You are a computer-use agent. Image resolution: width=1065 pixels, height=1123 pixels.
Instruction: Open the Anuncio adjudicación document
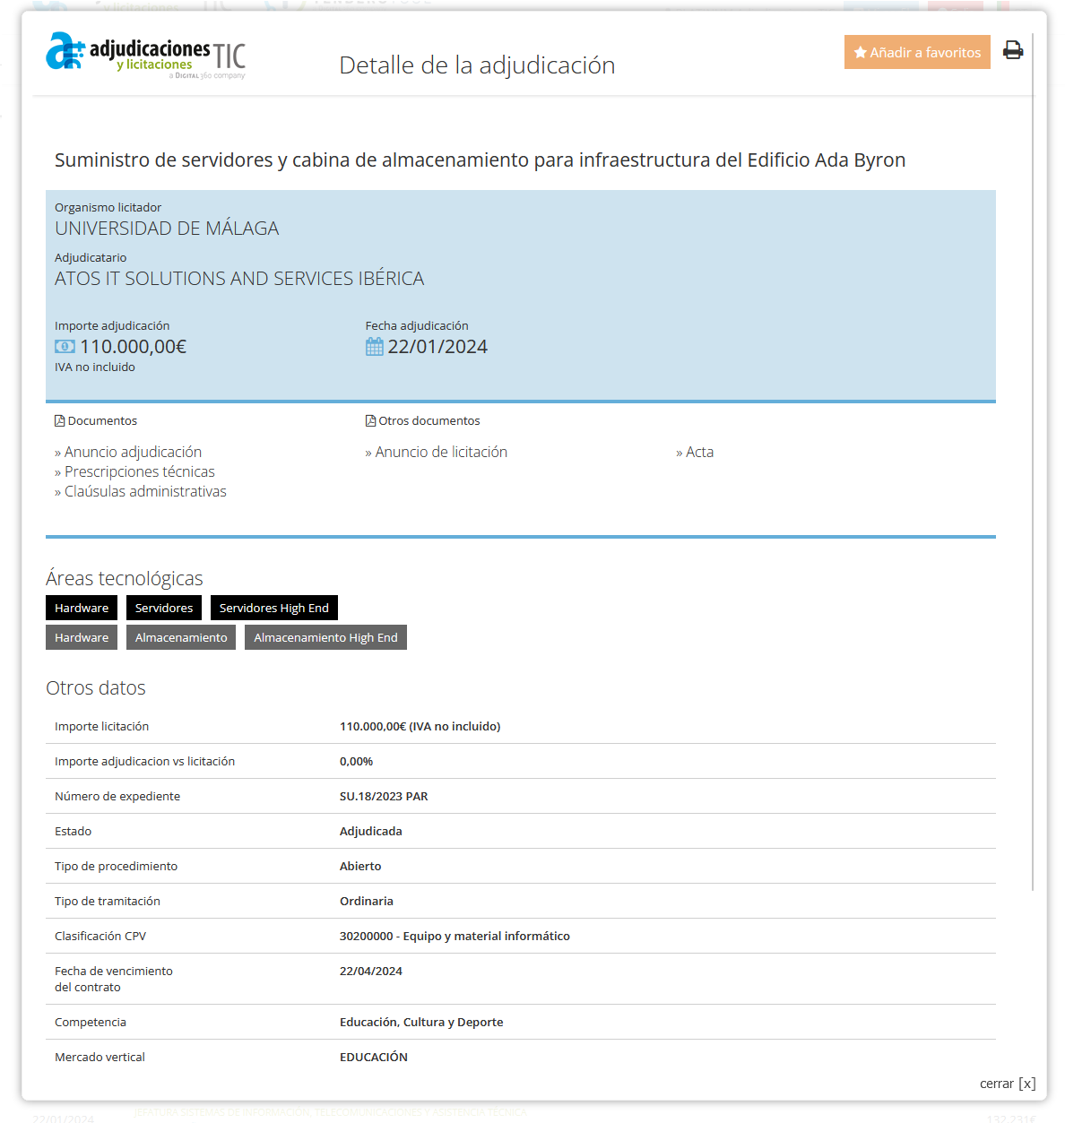[133, 452]
